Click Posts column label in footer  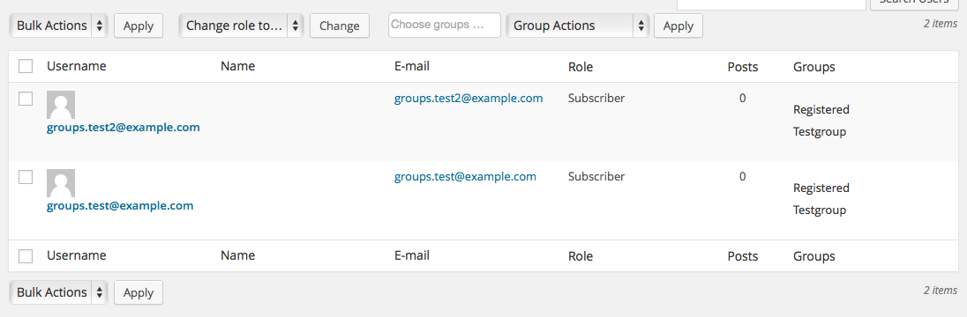click(x=743, y=256)
